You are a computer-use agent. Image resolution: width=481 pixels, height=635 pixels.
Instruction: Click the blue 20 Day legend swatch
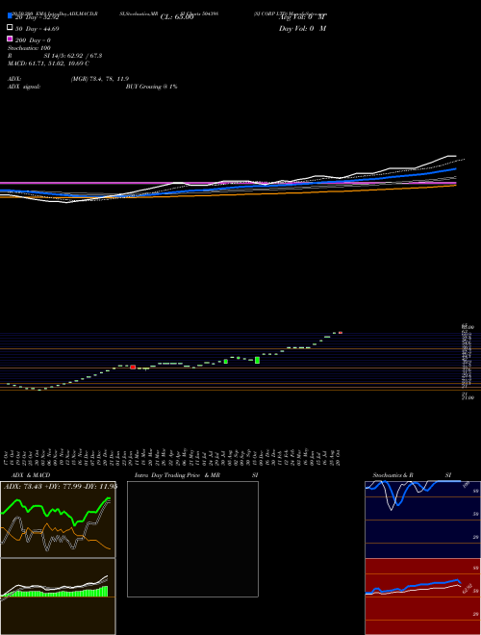[x=10, y=16]
